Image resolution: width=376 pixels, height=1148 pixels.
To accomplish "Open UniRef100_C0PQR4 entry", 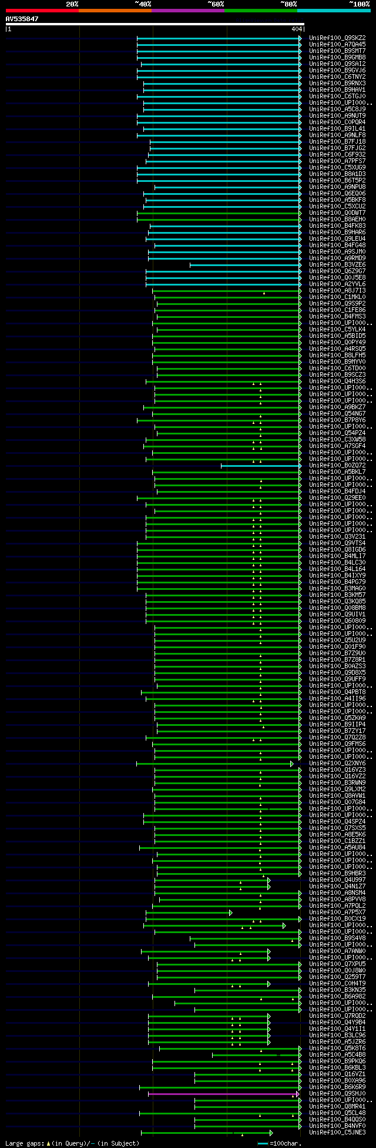I will click(x=337, y=122).
